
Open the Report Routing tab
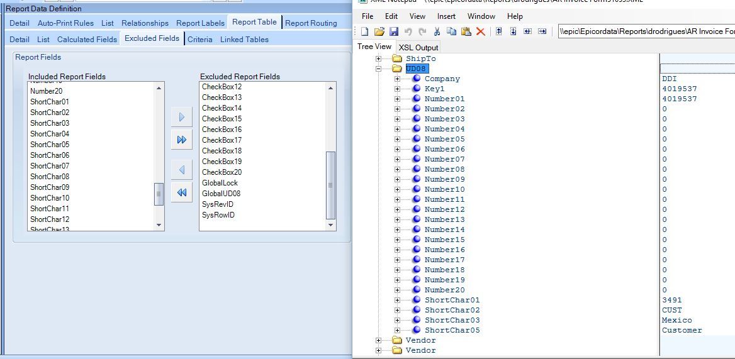point(311,23)
